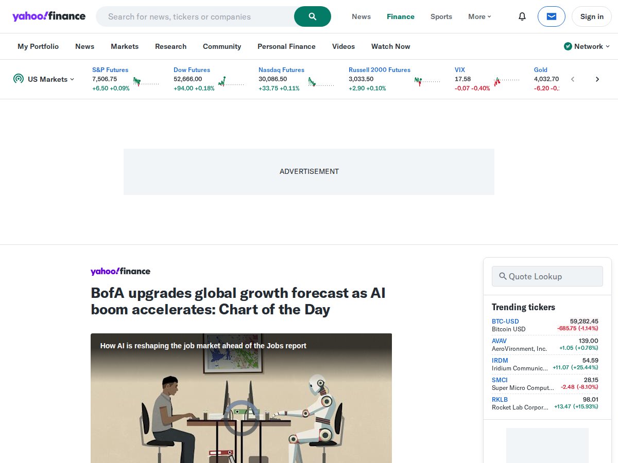Open SMCI trending ticker

[500, 380]
